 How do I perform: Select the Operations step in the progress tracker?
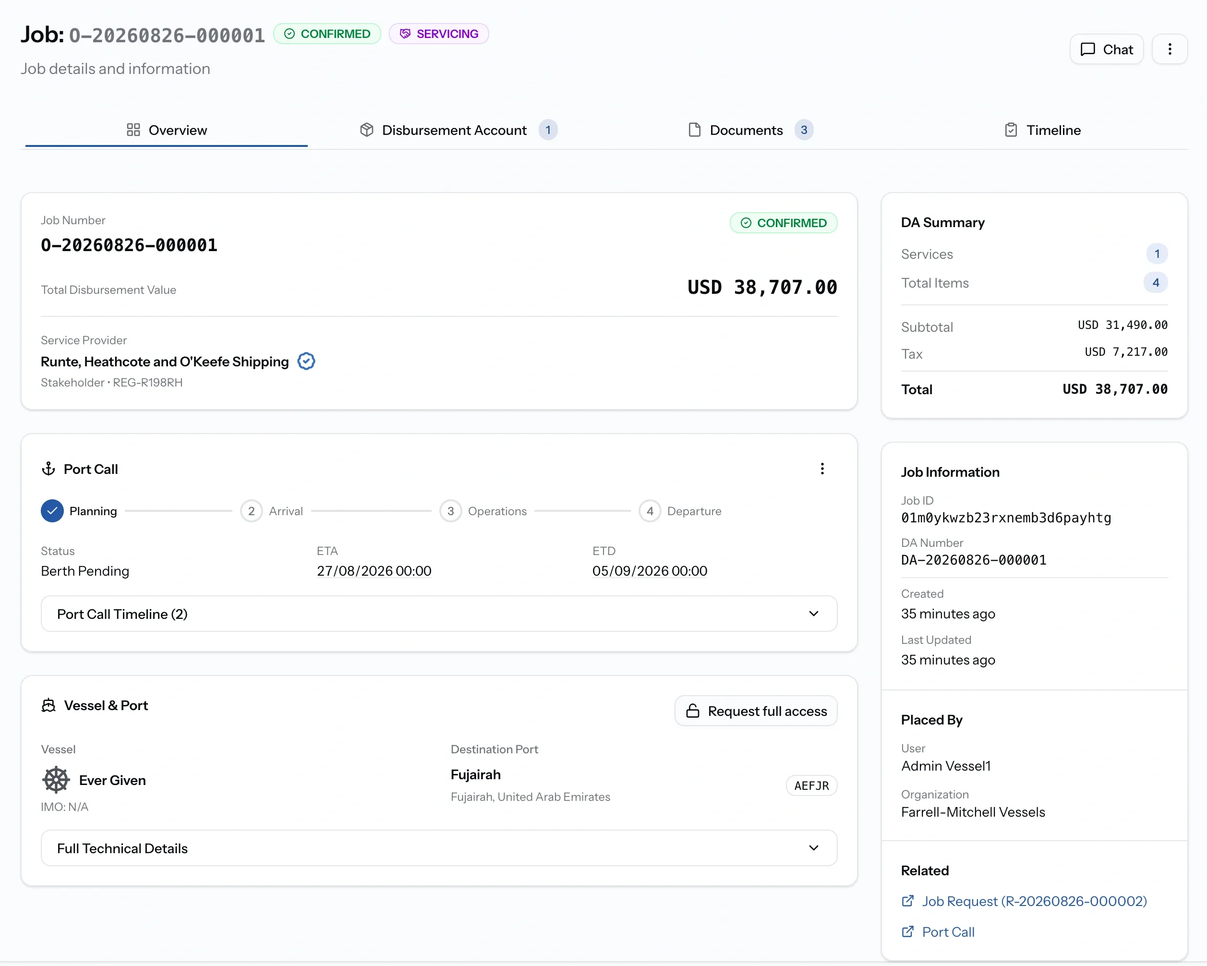tap(451, 511)
